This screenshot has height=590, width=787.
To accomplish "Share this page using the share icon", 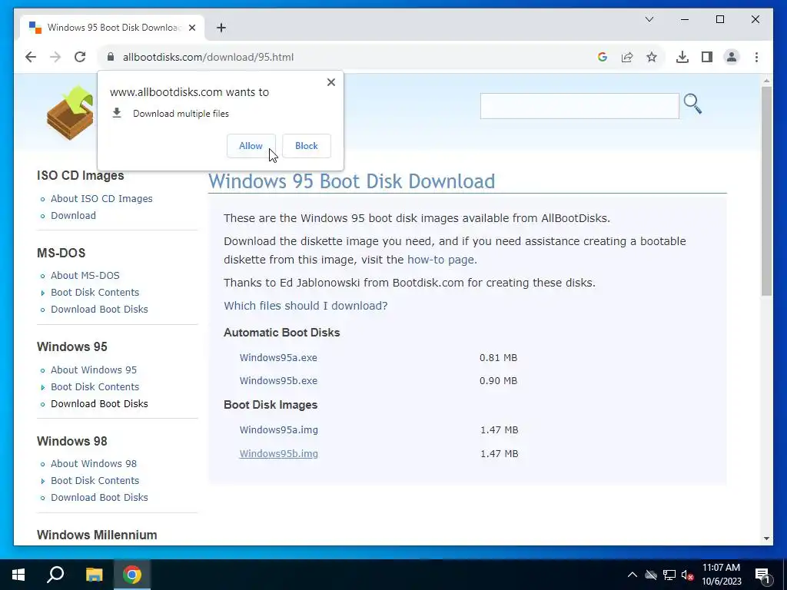I will click(x=627, y=57).
